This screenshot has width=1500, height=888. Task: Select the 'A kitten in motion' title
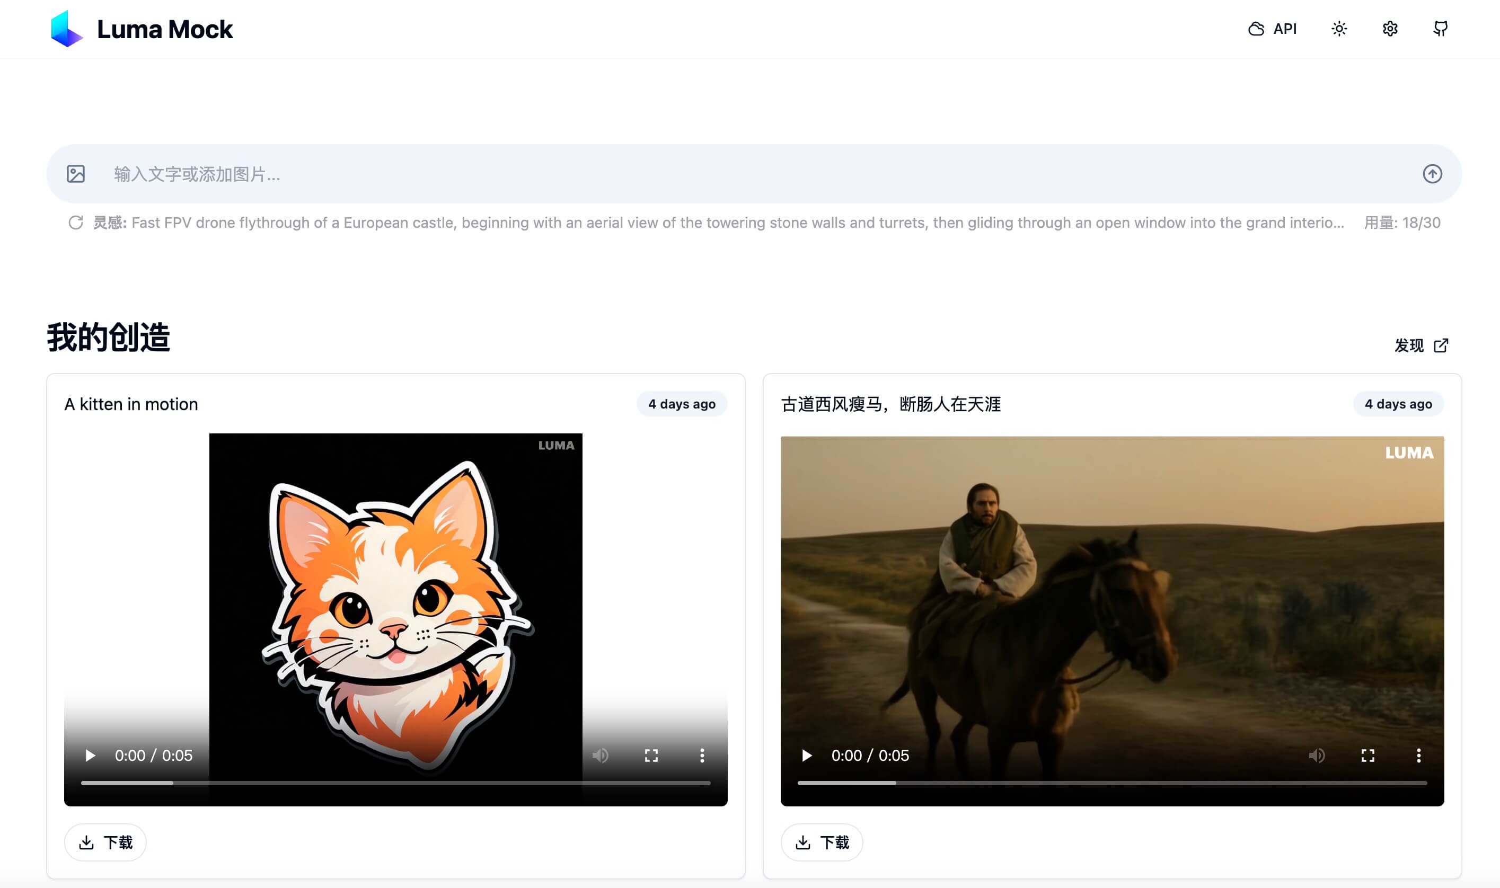pos(131,404)
